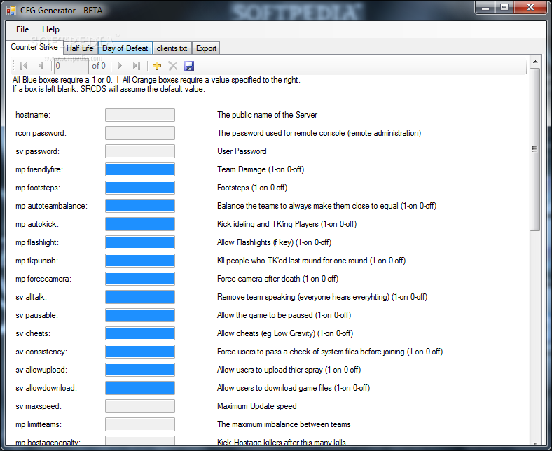Open the File menu
The height and width of the screenshot is (451, 552).
22,29
